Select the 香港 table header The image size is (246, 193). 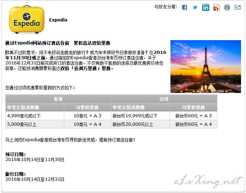tap(58, 99)
